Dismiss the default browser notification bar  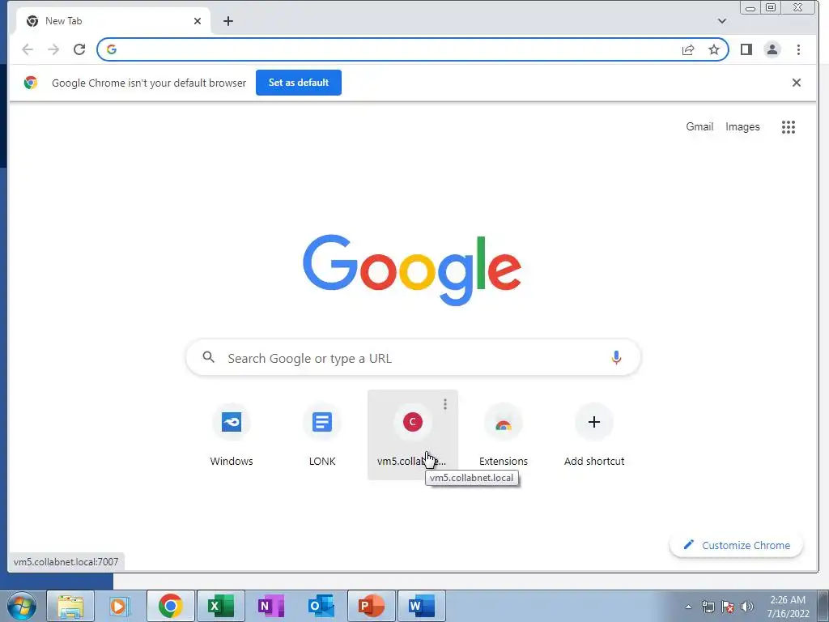(797, 83)
